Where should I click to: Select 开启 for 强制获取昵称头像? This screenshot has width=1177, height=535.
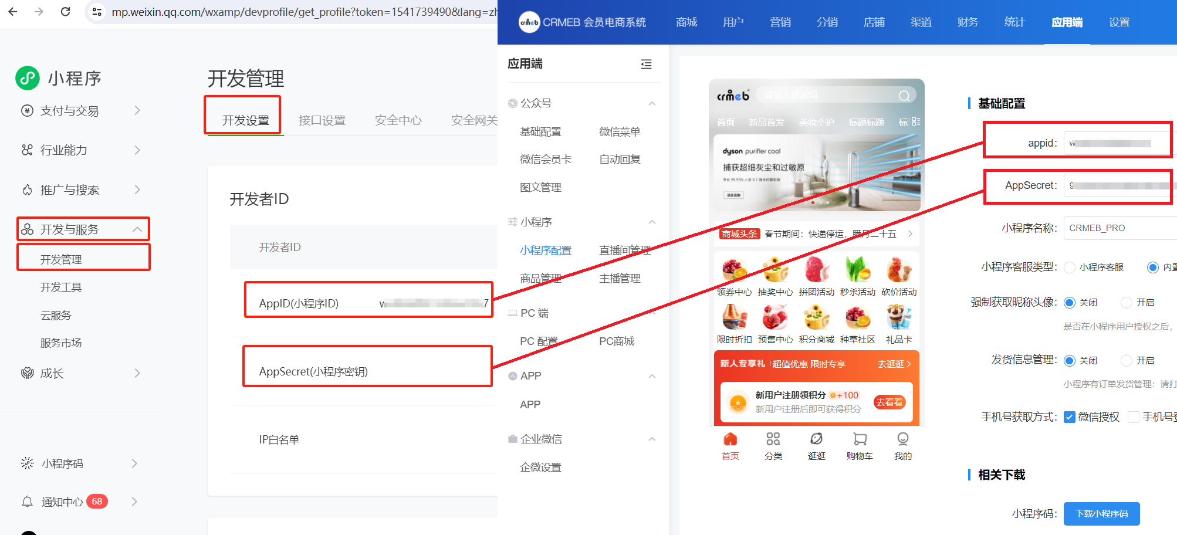pyautogui.click(x=1126, y=303)
